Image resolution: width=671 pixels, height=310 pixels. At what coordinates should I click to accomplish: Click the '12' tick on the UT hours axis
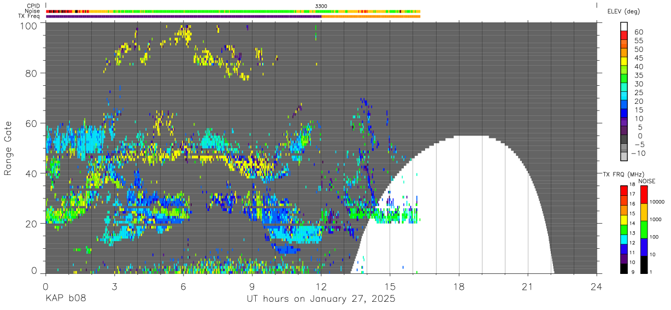(321, 286)
